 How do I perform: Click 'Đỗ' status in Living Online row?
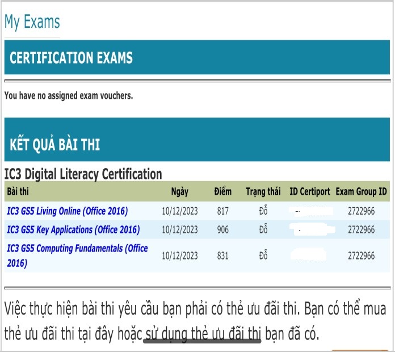(263, 211)
